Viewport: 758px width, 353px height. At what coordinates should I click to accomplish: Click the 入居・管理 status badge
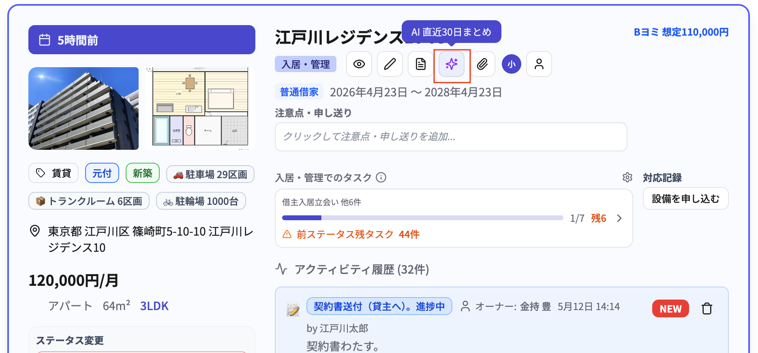click(x=306, y=64)
